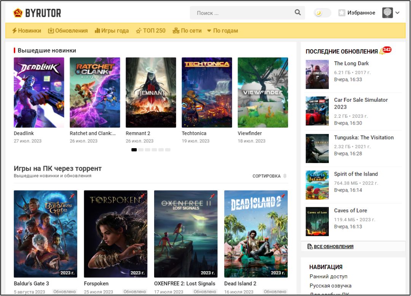Click the notification bell with 342 badge
Image resolution: width=411 pixels, height=296 pixels.
point(385,50)
